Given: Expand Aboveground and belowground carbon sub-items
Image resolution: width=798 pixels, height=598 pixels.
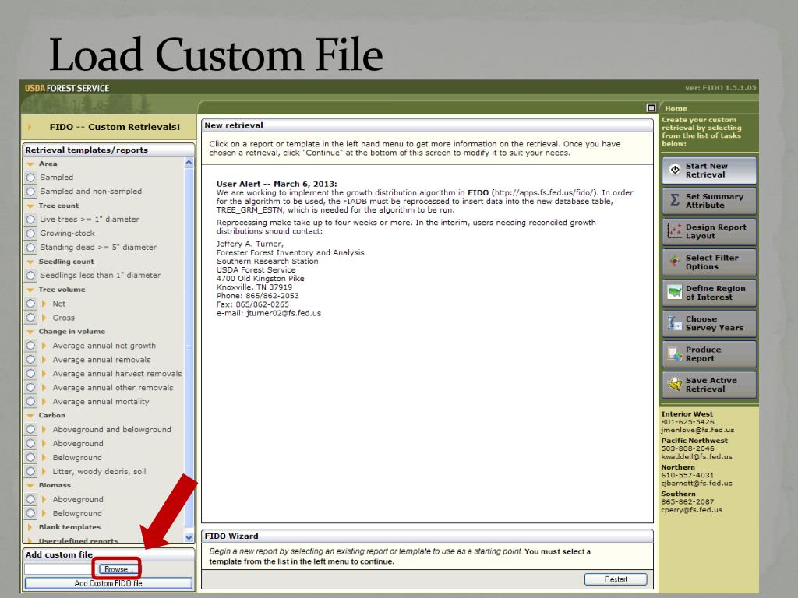Looking at the screenshot, I should coord(44,430).
